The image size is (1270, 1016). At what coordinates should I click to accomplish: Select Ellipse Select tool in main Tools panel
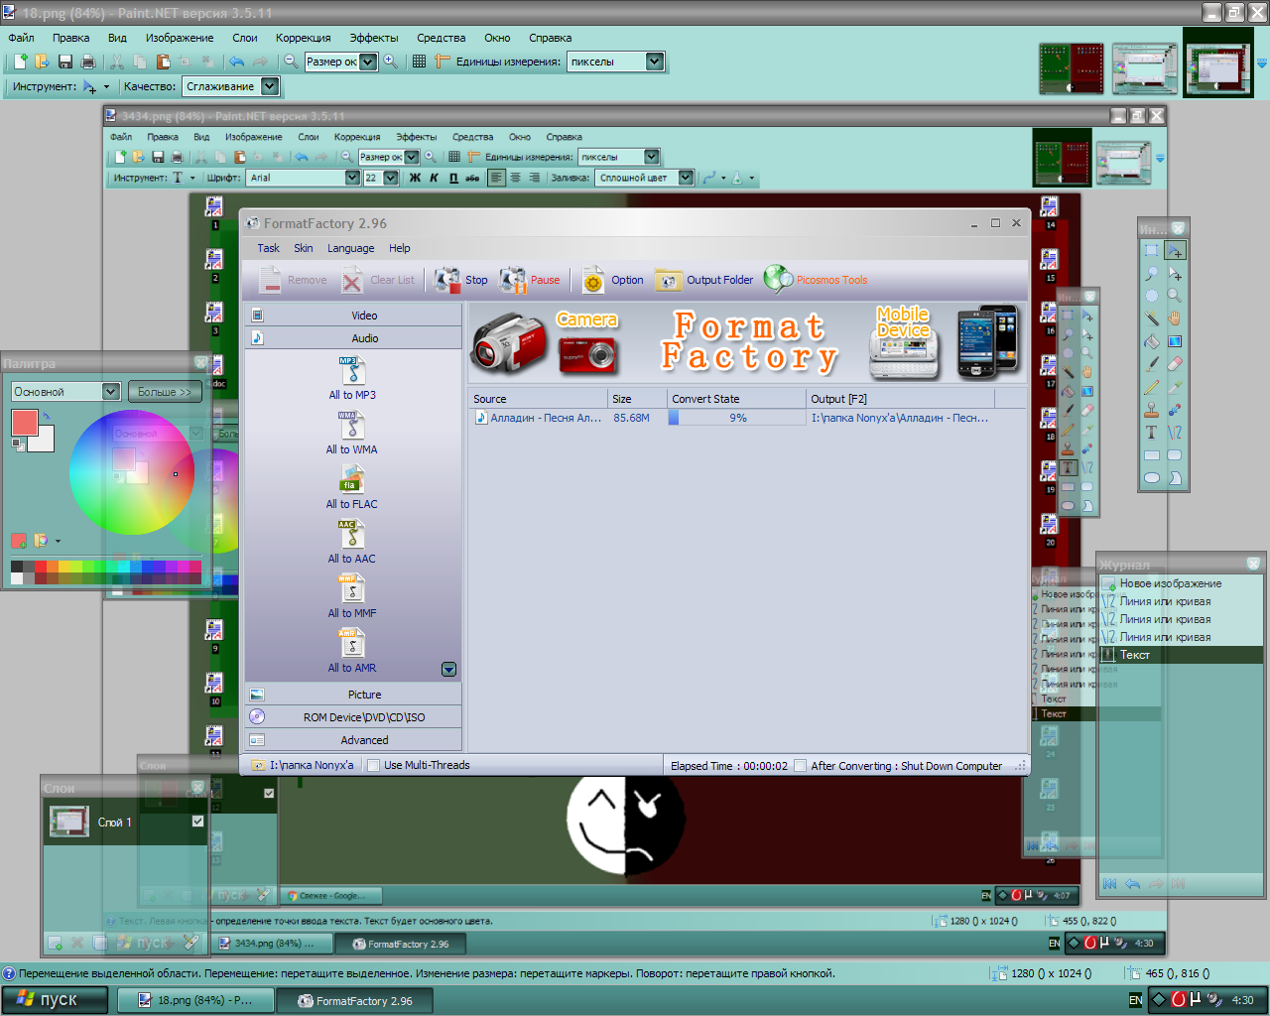(x=1151, y=296)
